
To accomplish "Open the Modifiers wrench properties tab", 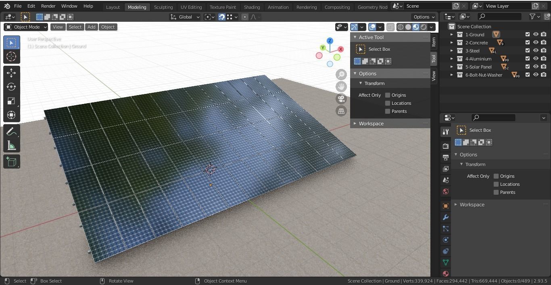I will (446, 217).
